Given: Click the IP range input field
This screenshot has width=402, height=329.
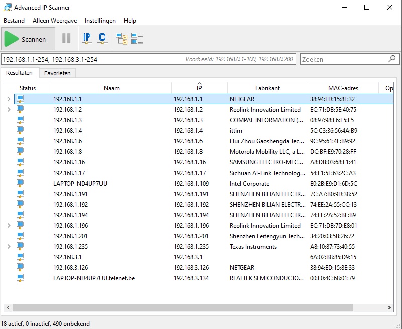Looking at the screenshot, I should click(x=90, y=59).
